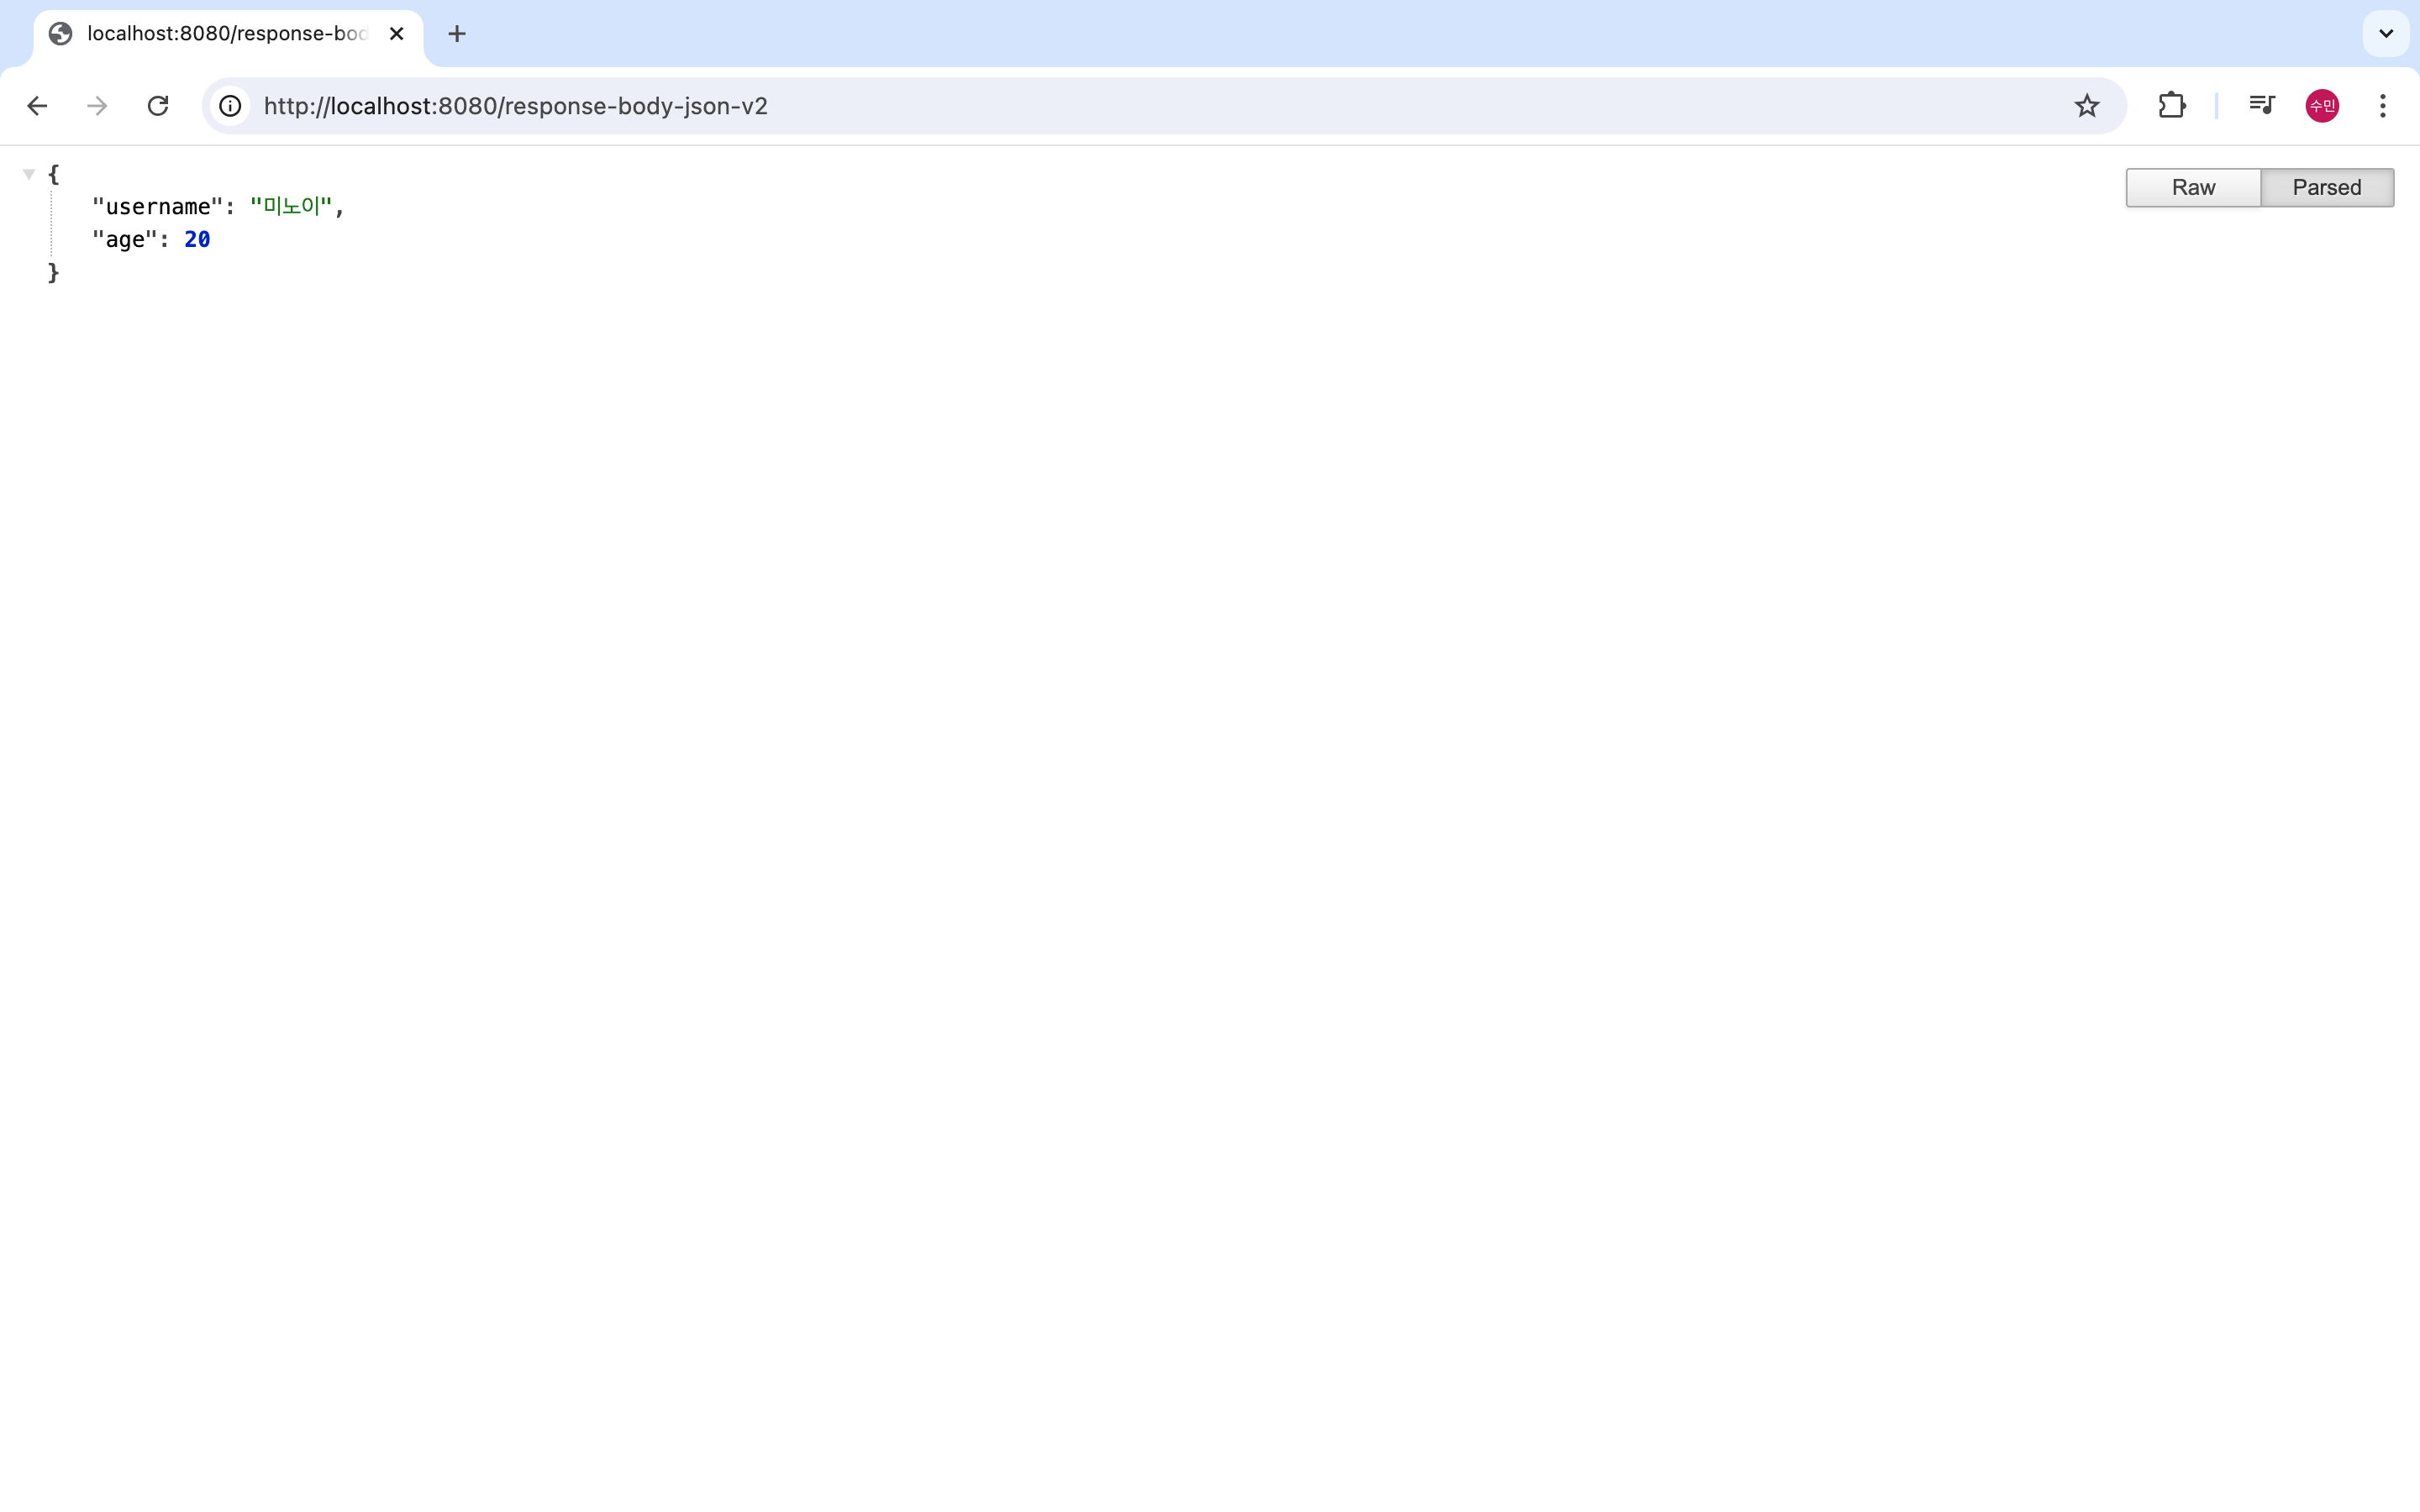2420x1512 pixels.
Task: Open a new tab
Action: (x=457, y=34)
